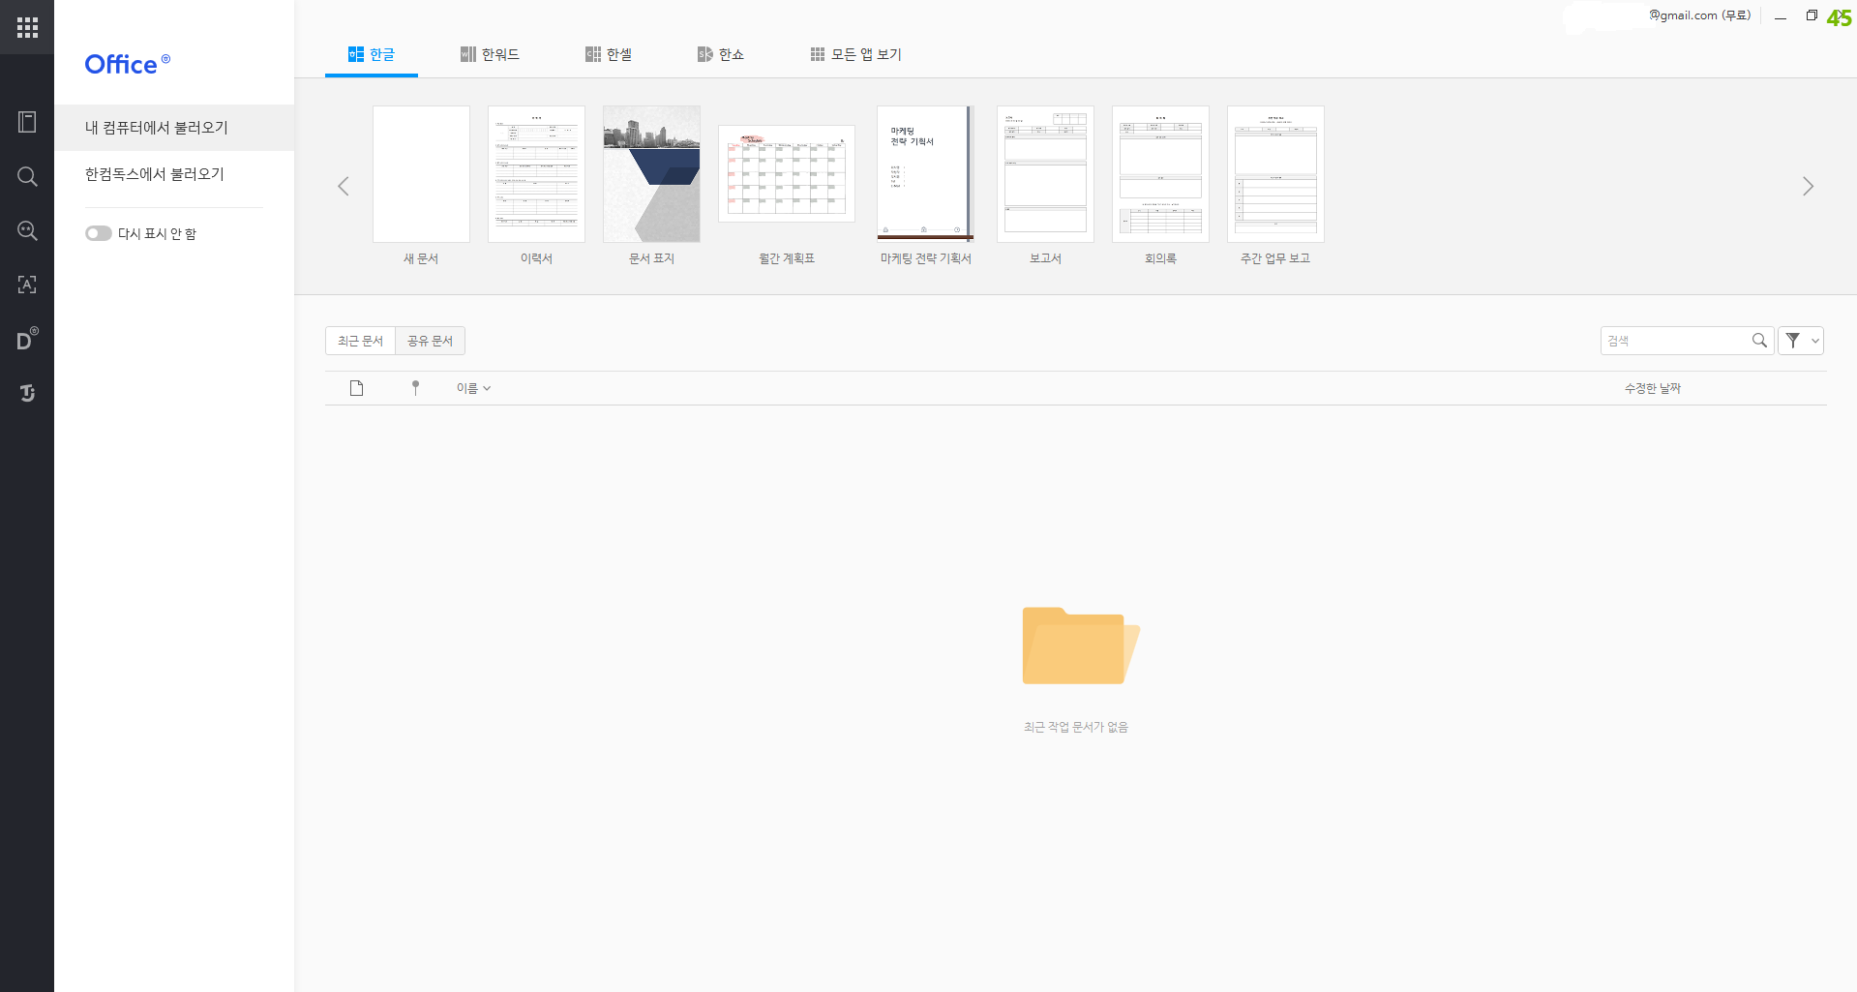Screen dimensions: 1857x992
Task: Click the text recognition [A] sidebar icon
Action: pyautogui.click(x=27, y=285)
